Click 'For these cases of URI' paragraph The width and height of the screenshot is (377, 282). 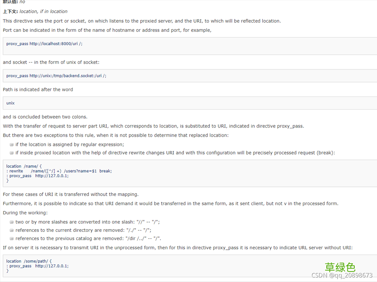[x=71, y=194]
